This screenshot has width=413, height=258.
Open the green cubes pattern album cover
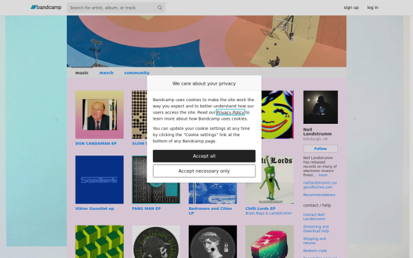coord(99,241)
